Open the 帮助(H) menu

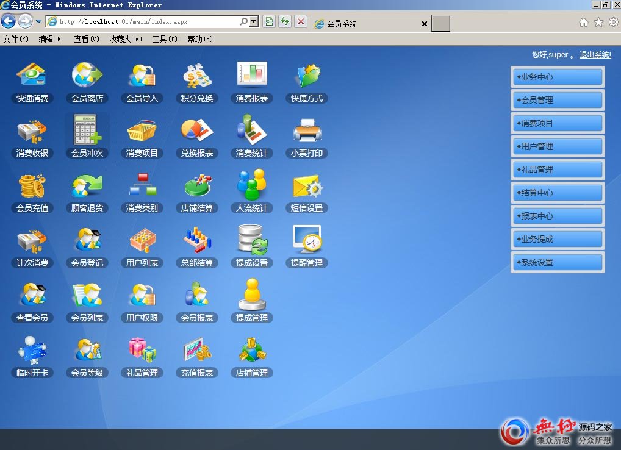click(x=200, y=39)
